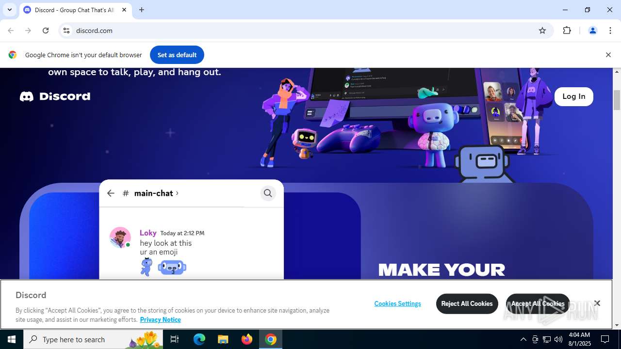Click the Chrome forward navigation arrow
Viewport: 621px width, 349px height.
click(x=28, y=31)
